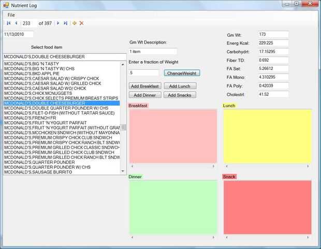Click the yellow Lunch list box
The height and width of the screenshot is (249, 321).
click(x=267, y=136)
